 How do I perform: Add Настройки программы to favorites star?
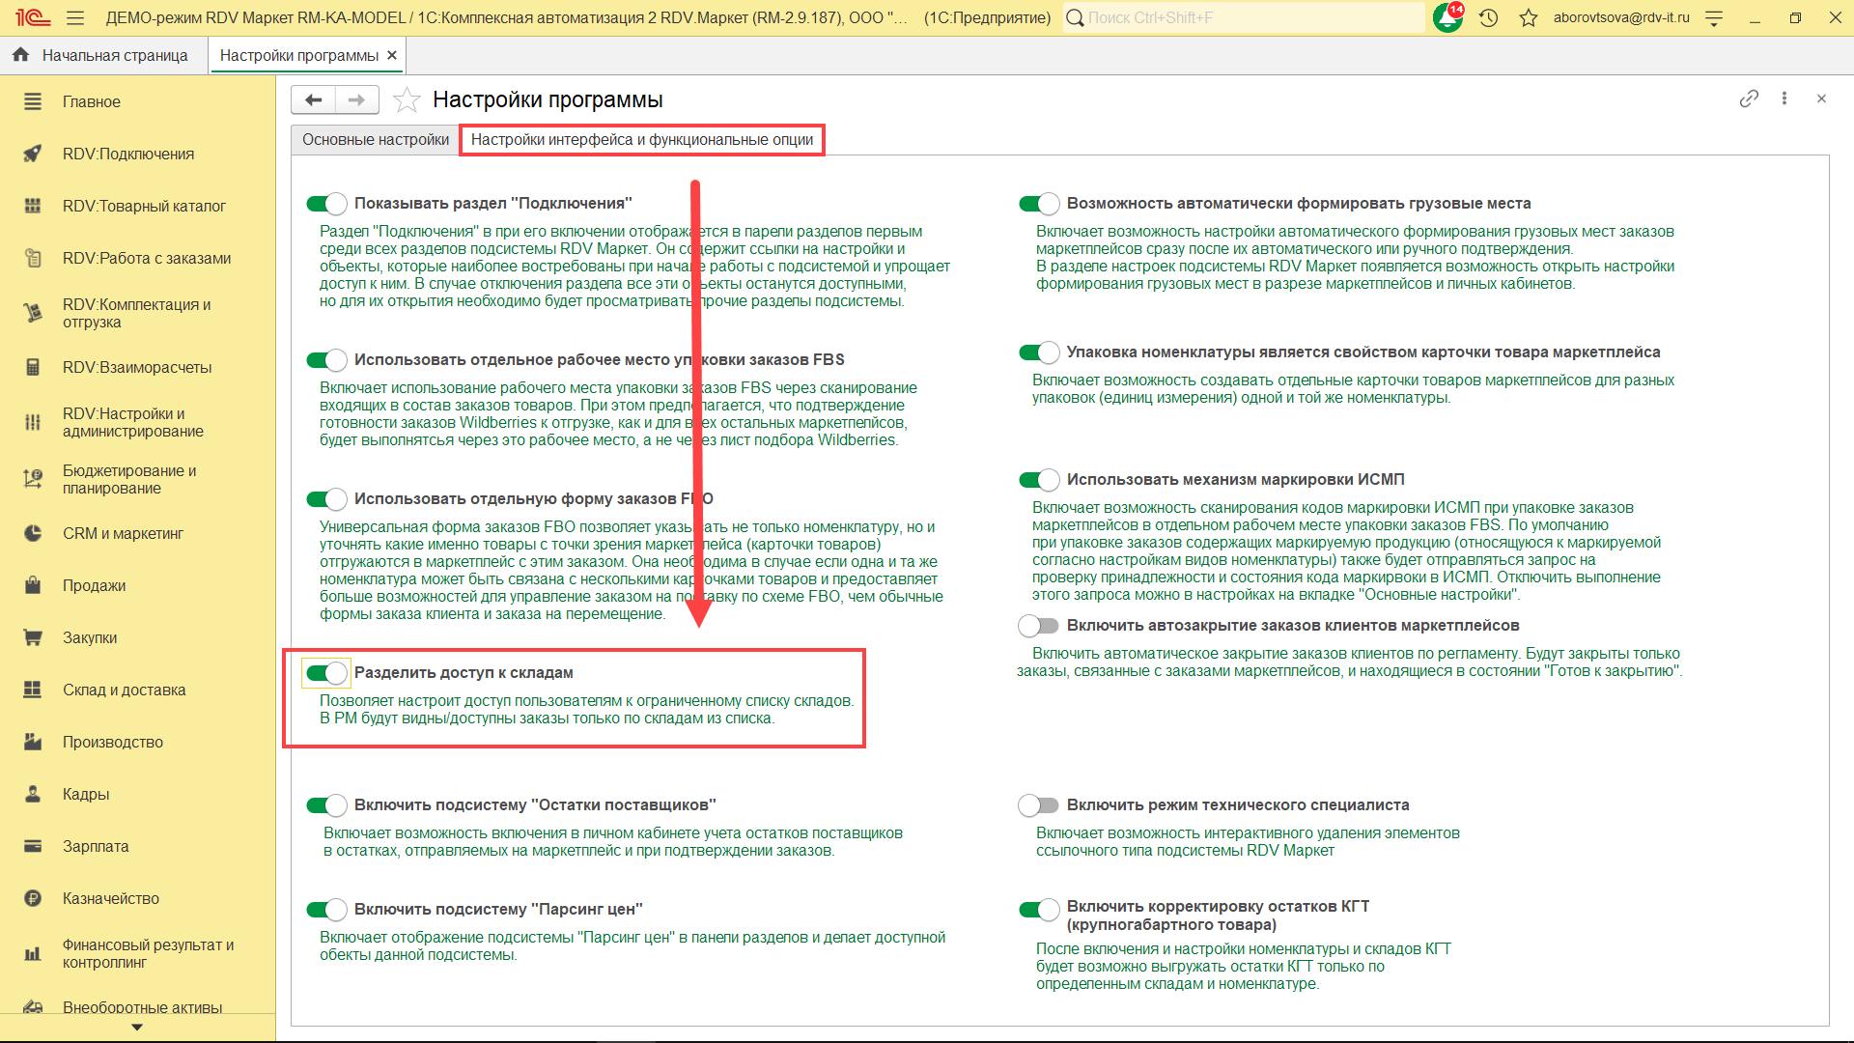tap(407, 99)
